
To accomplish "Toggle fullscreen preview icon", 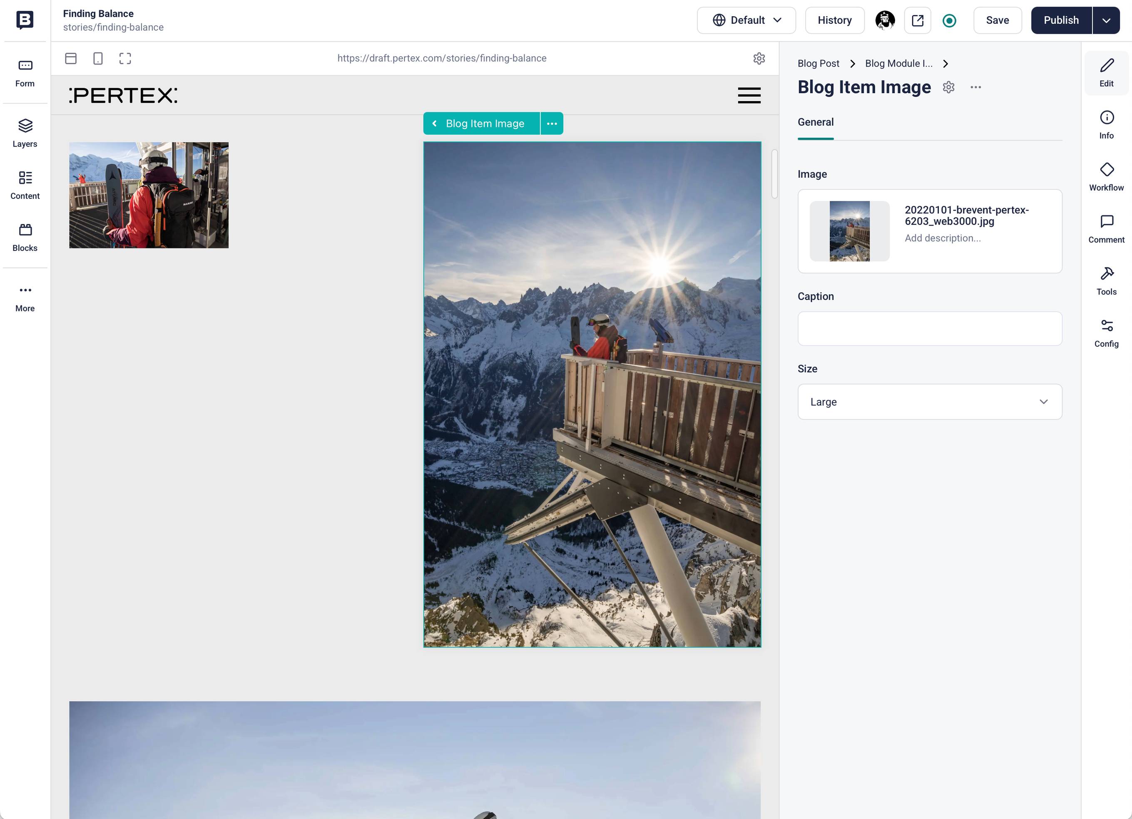I will (125, 58).
